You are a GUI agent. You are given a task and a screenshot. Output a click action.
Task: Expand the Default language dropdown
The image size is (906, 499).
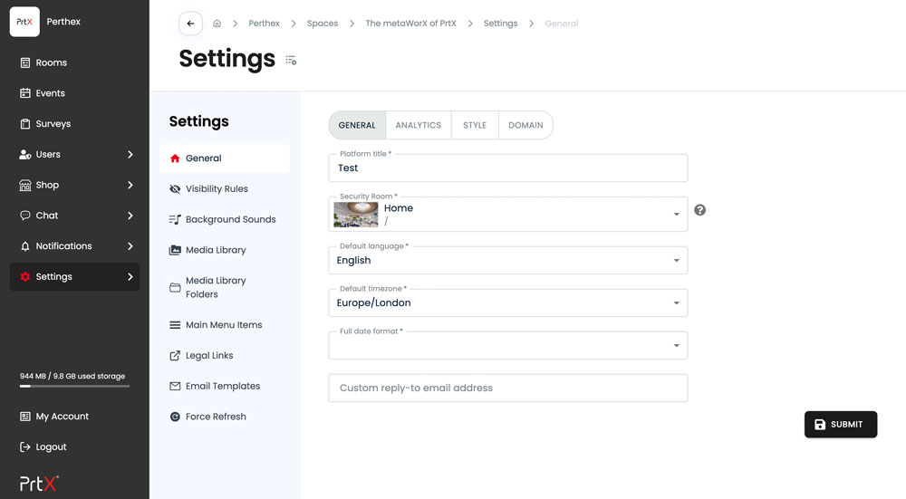[x=676, y=261]
